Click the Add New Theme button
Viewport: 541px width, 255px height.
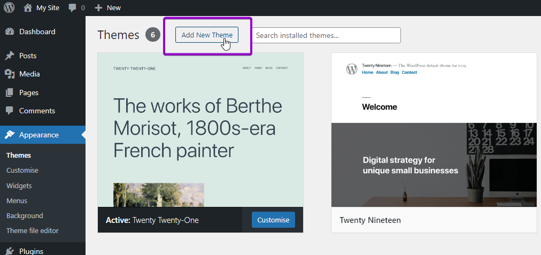coord(207,35)
